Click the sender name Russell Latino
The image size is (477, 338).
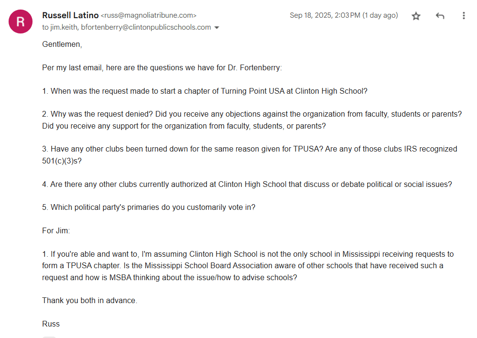tap(70, 15)
